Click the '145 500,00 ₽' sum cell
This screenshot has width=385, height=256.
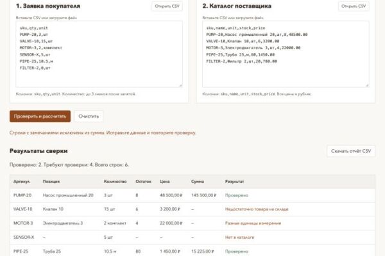pyautogui.click(x=204, y=195)
